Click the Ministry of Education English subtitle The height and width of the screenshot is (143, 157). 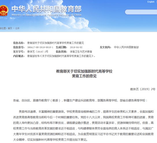47,15
